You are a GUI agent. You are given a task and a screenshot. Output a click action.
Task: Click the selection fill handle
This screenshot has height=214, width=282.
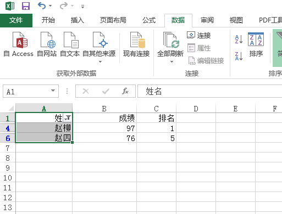(x=73, y=142)
